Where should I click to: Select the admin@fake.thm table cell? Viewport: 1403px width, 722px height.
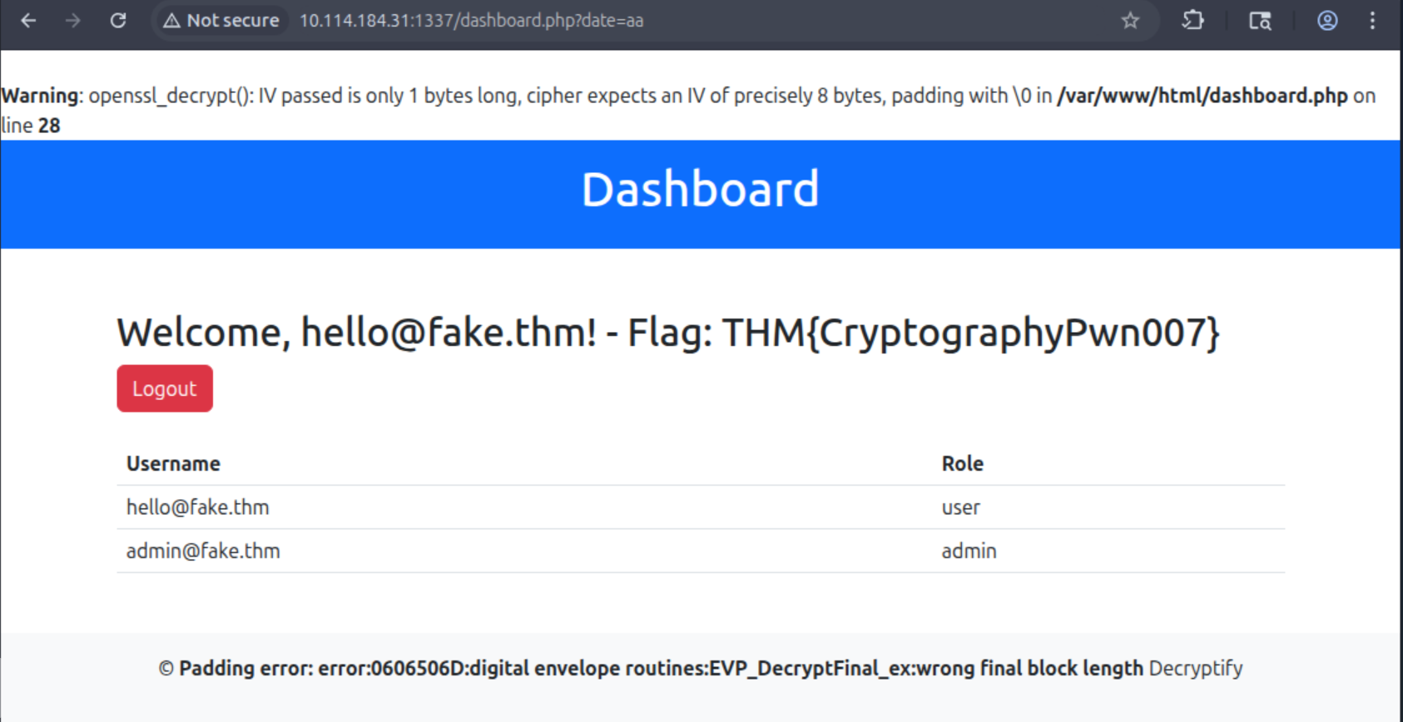point(203,551)
